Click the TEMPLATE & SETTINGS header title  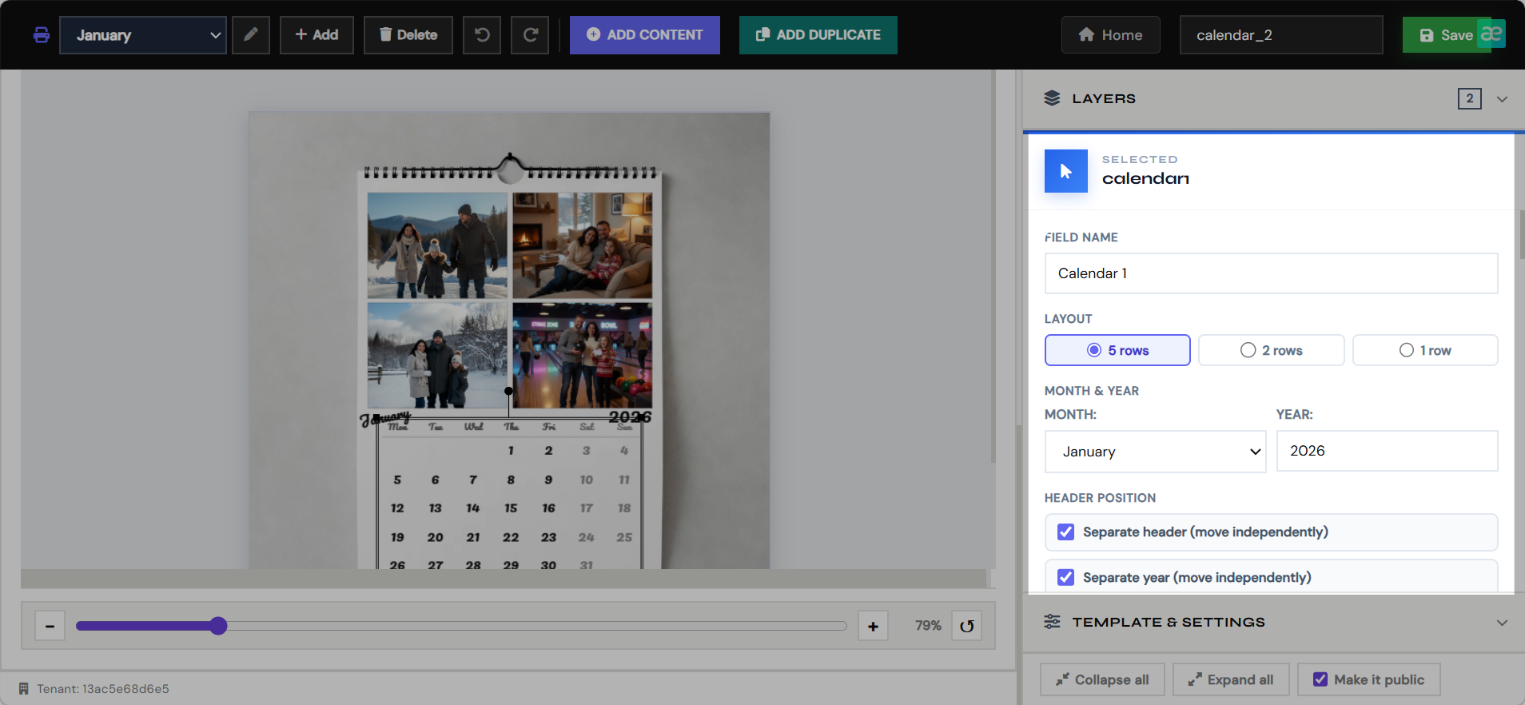1169,622
